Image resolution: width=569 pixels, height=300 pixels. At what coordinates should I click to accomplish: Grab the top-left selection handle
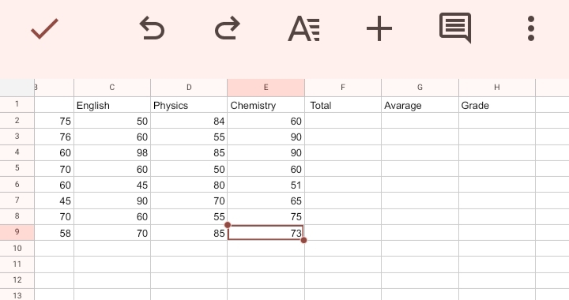[x=228, y=225]
